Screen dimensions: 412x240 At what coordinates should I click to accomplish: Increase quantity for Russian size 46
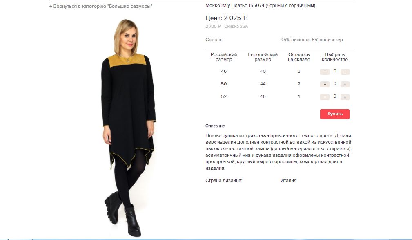pyautogui.click(x=345, y=72)
